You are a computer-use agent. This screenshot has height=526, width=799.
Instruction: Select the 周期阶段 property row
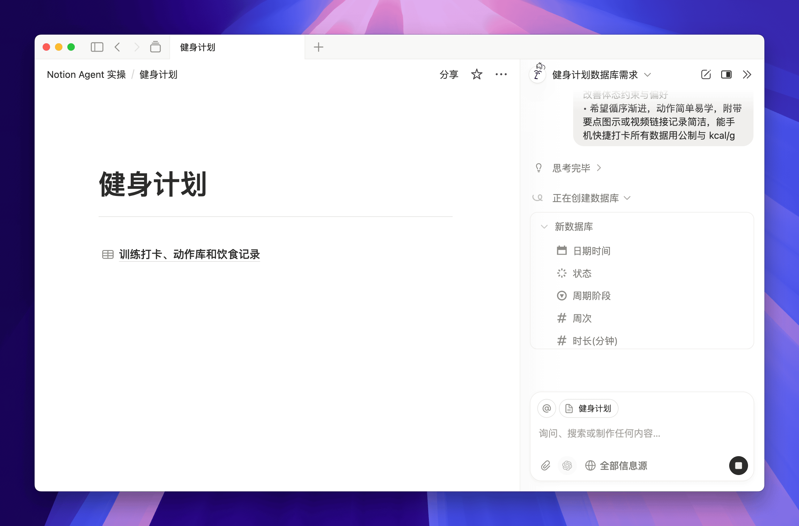pos(642,295)
